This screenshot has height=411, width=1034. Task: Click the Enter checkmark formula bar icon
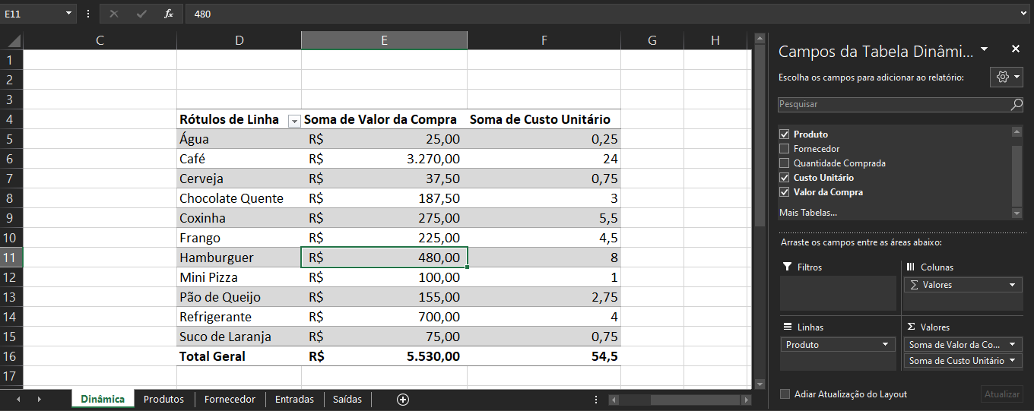coord(141,14)
